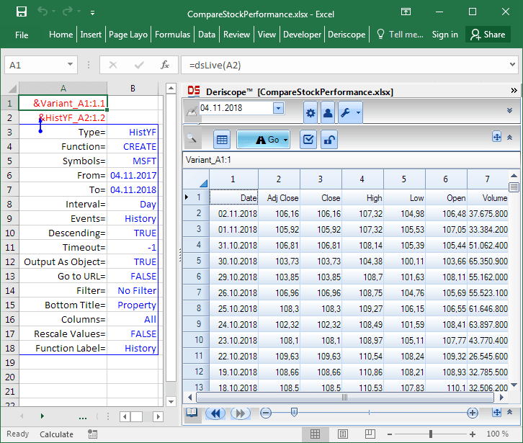Click the user profile icon in Deriscope
Image resolution: width=523 pixels, height=443 pixels.
[328, 113]
